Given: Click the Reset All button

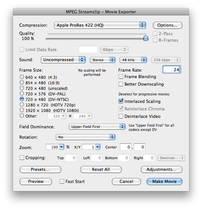Looking at the screenshot, I should 101,169.
